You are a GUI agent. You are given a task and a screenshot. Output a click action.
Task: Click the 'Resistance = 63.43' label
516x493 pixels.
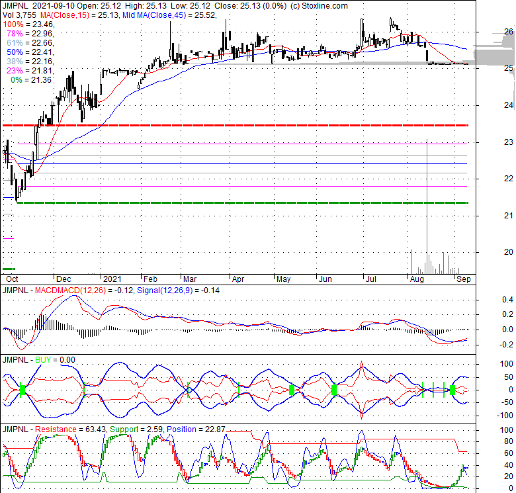coord(70,429)
